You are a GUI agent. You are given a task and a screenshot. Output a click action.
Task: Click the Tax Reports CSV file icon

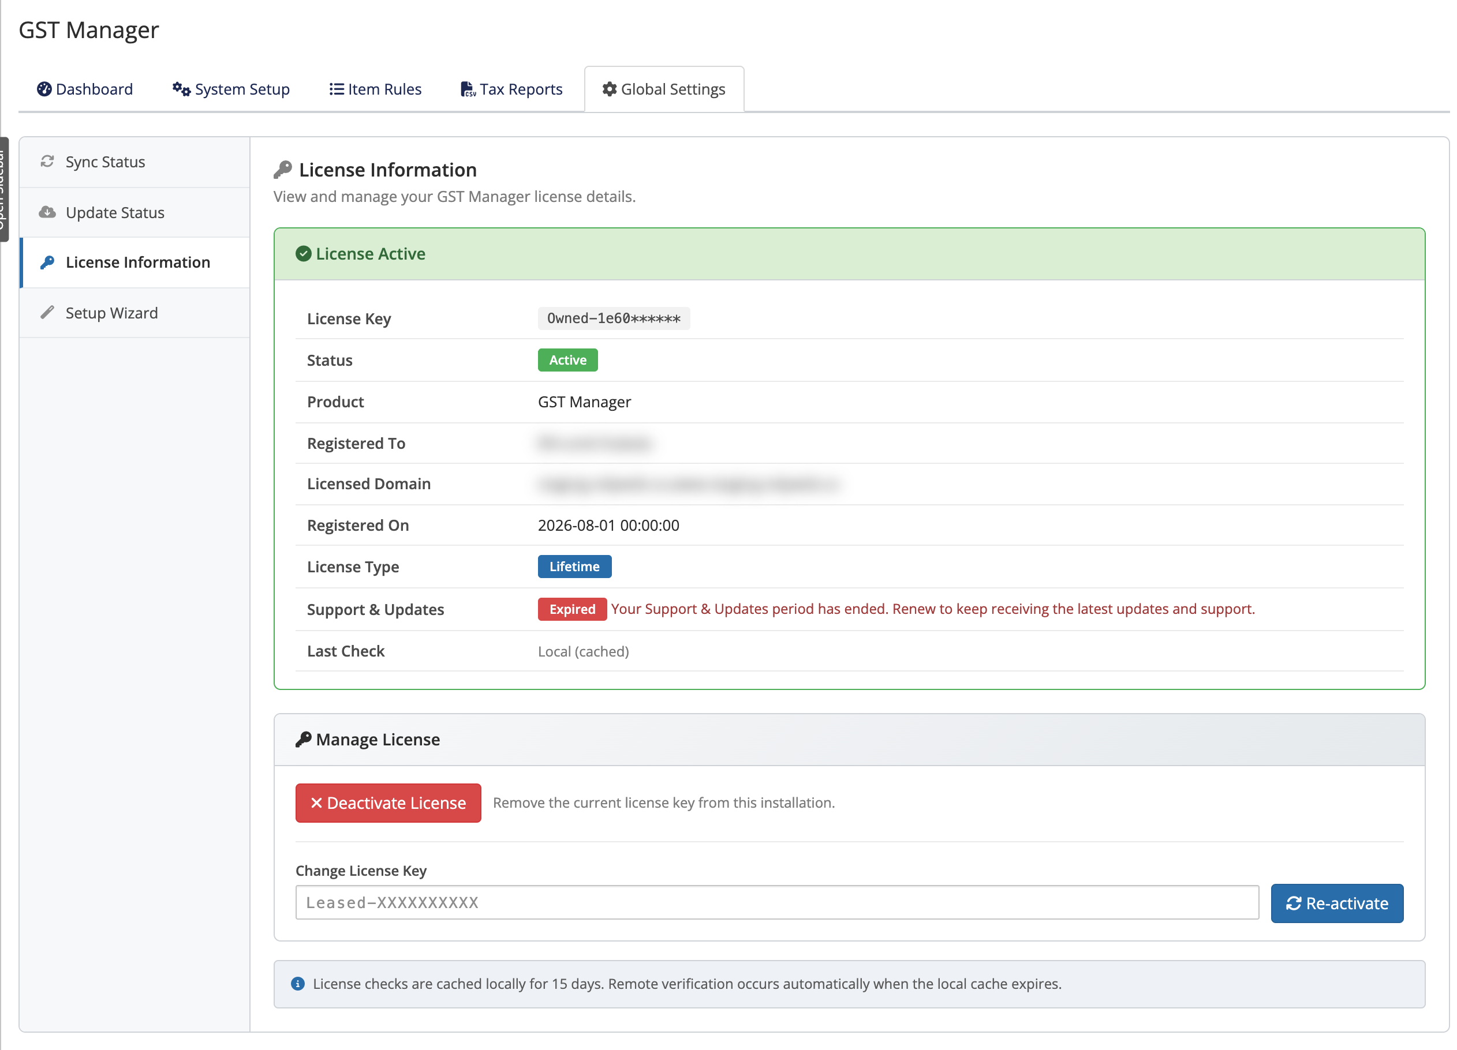coord(468,89)
